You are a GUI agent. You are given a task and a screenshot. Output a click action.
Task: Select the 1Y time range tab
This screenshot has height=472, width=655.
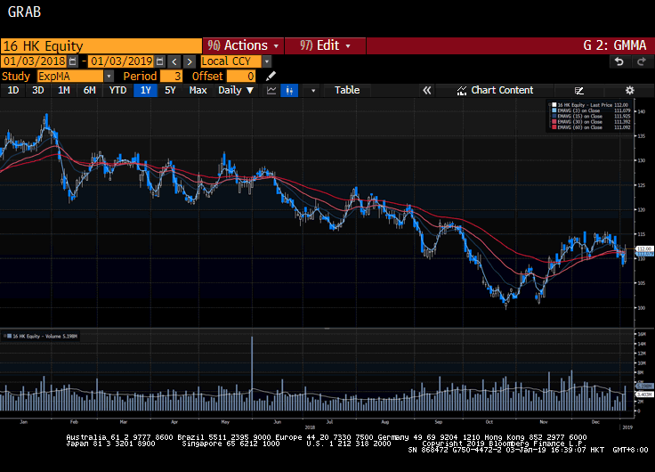(x=145, y=90)
